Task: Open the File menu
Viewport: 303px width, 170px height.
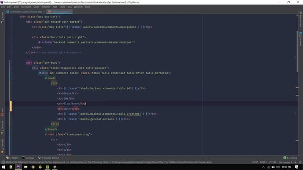Action: [x=3, y=7]
